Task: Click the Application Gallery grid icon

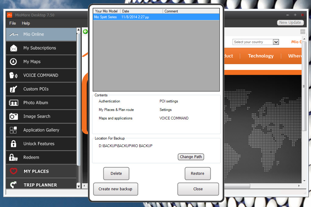Action: tap(13, 130)
